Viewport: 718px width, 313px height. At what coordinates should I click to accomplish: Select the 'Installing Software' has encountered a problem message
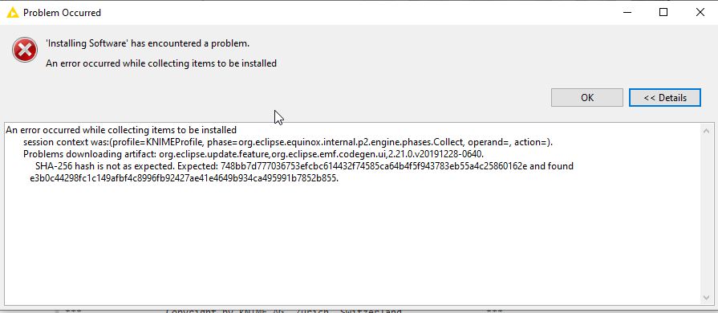point(148,44)
